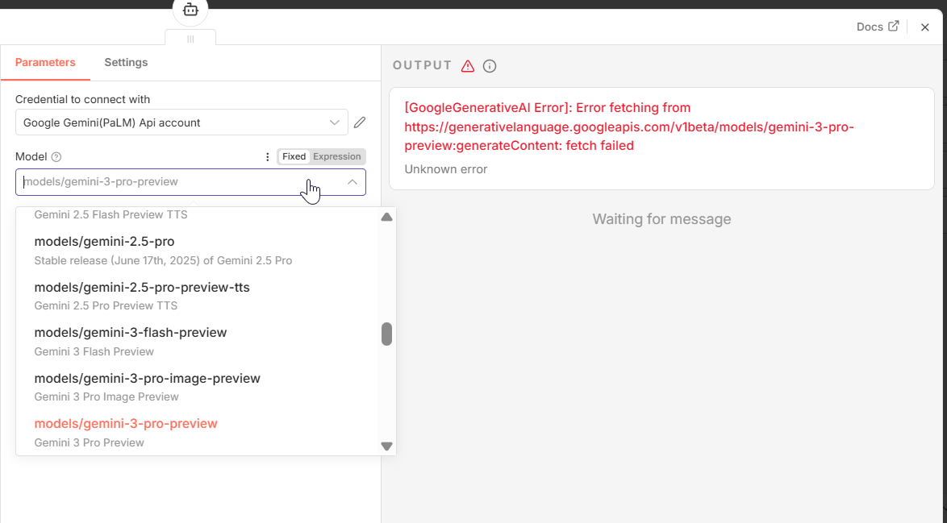Open the Credential to connect with dropdown
Viewport: 947px width, 523px height.
(335, 122)
